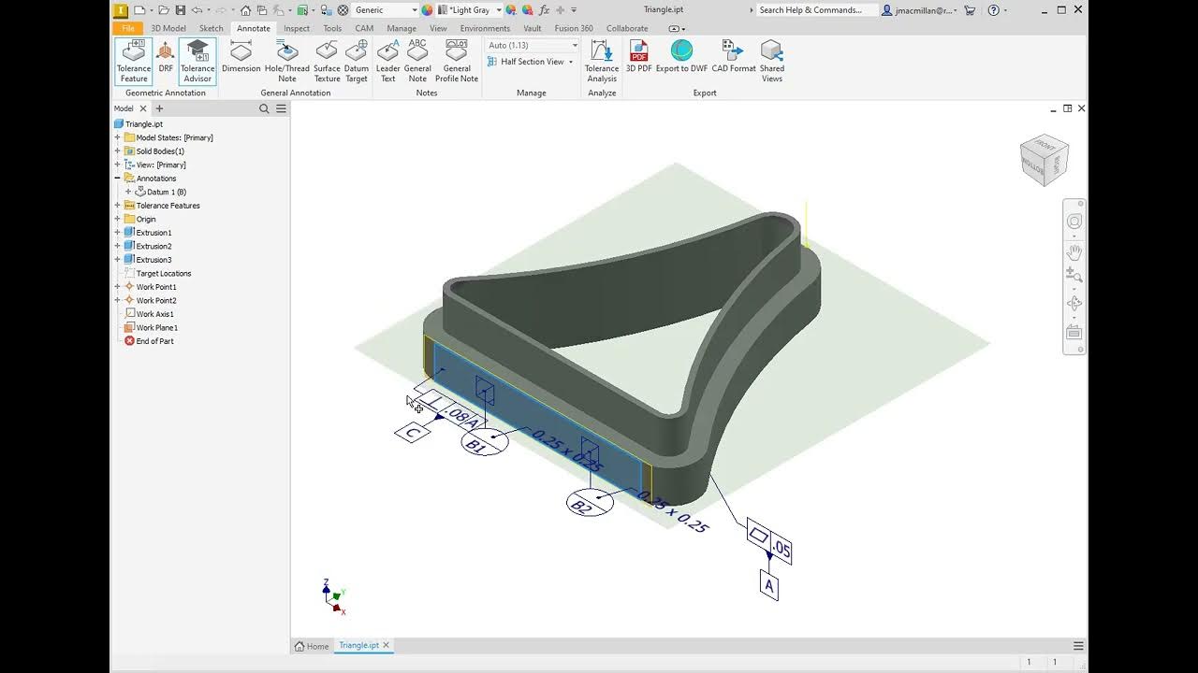Viewport: 1198px width, 673px height.
Task: Open the Help question mark
Action: (993, 10)
